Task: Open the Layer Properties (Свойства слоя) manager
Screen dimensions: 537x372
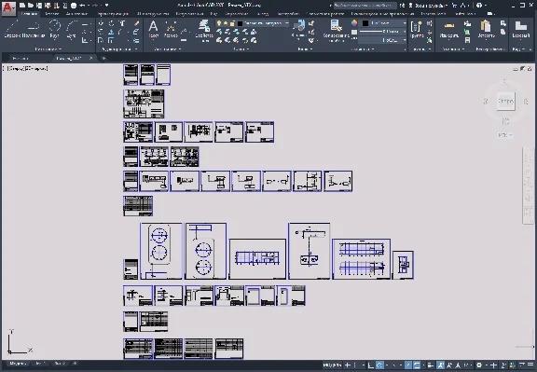Action: [204, 30]
